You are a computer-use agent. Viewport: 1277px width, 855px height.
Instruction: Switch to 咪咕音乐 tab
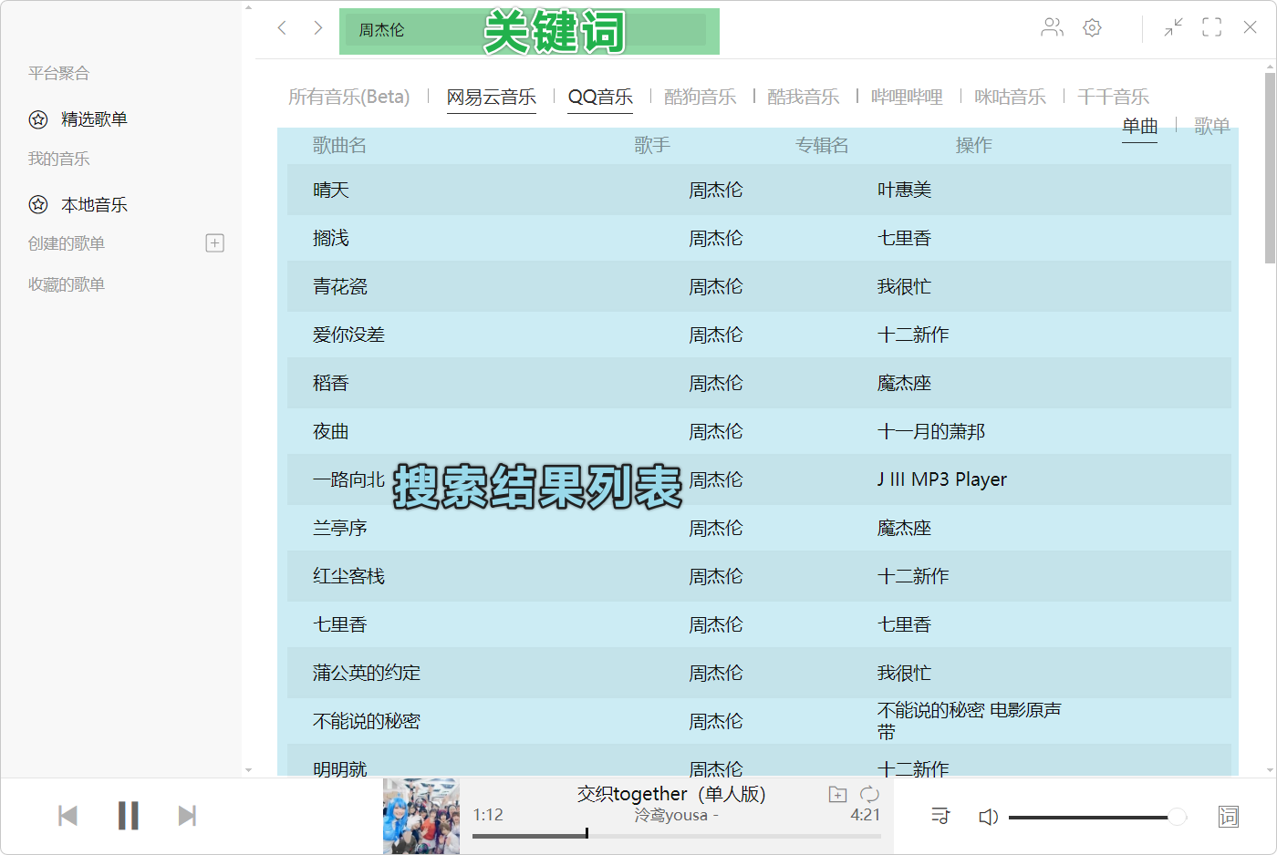[1010, 97]
